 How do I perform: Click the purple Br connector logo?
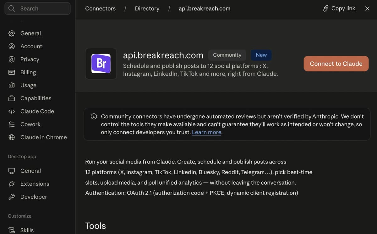(x=101, y=64)
